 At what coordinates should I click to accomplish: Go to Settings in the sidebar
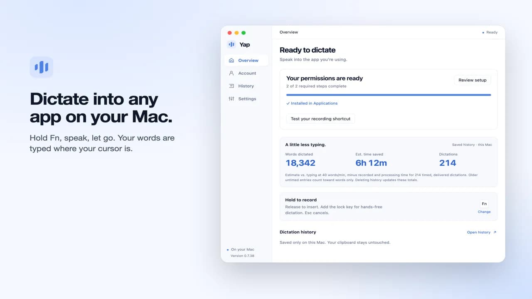coord(246,99)
